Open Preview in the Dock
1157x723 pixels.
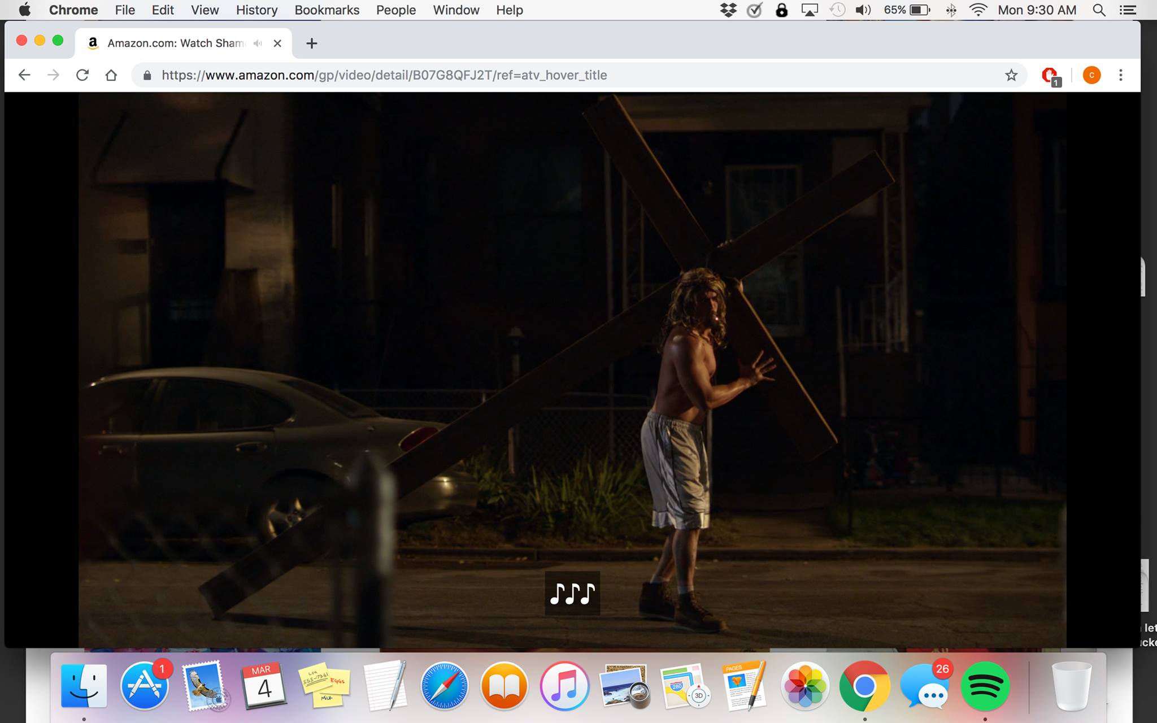[x=625, y=686]
